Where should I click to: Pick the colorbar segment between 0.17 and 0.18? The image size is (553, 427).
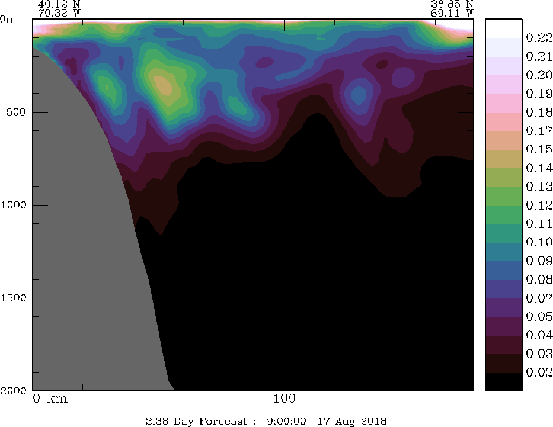(504, 121)
